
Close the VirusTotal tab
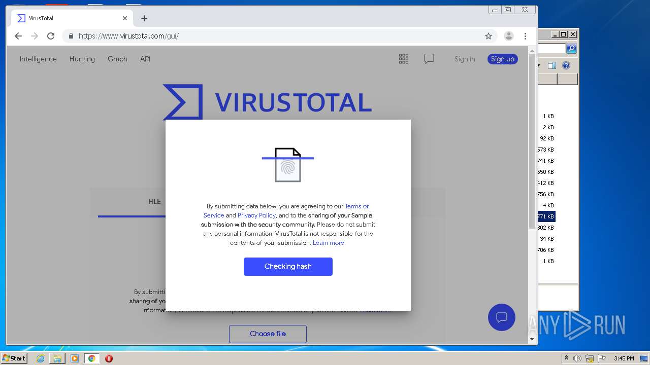tap(125, 18)
